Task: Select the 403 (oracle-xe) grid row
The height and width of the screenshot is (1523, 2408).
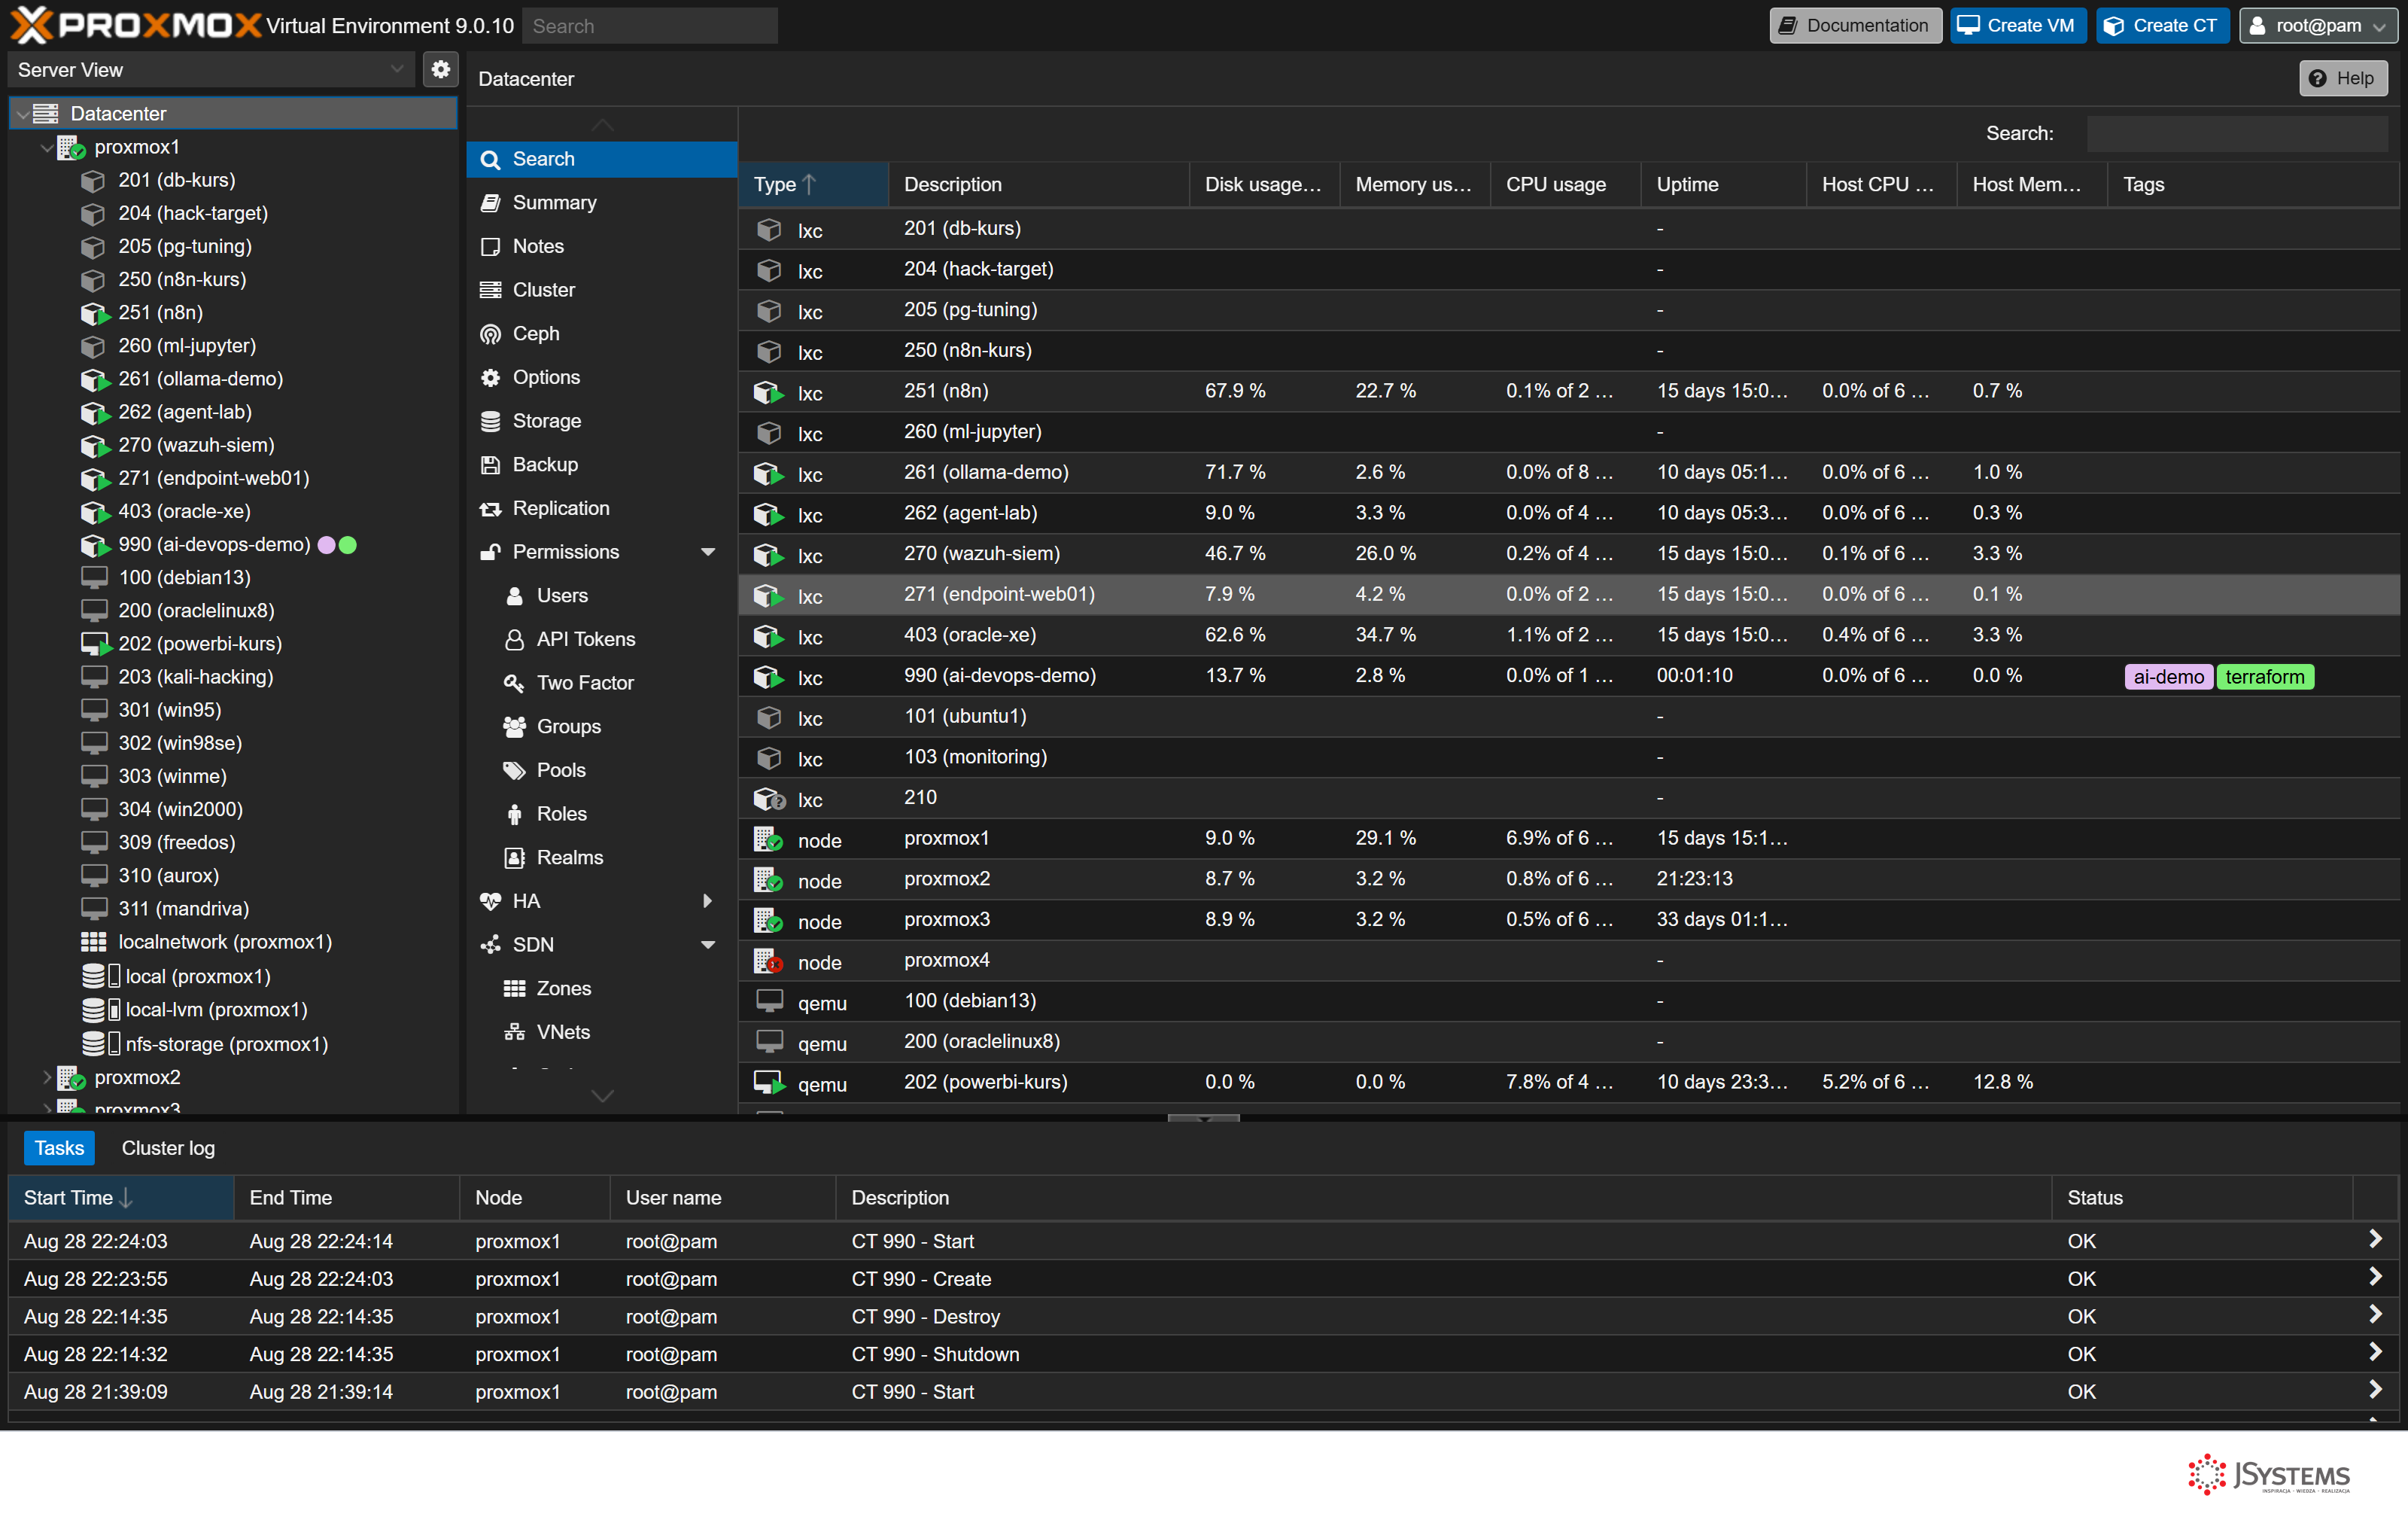Action: [x=1568, y=635]
